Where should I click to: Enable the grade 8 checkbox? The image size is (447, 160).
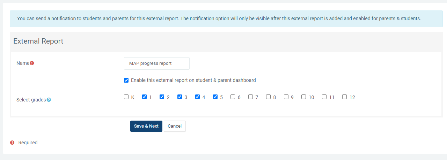pyautogui.click(x=268, y=97)
